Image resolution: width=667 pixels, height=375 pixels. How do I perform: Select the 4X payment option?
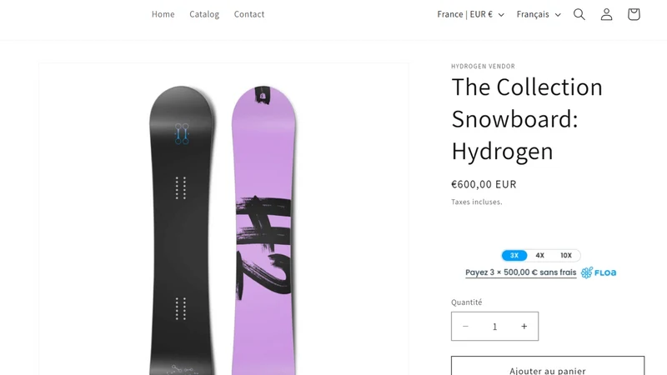pyautogui.click(x=539, y=256)
